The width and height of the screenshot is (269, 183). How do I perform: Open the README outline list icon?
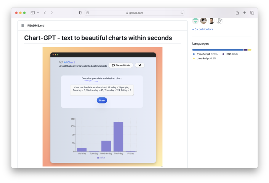coord(23,26)
